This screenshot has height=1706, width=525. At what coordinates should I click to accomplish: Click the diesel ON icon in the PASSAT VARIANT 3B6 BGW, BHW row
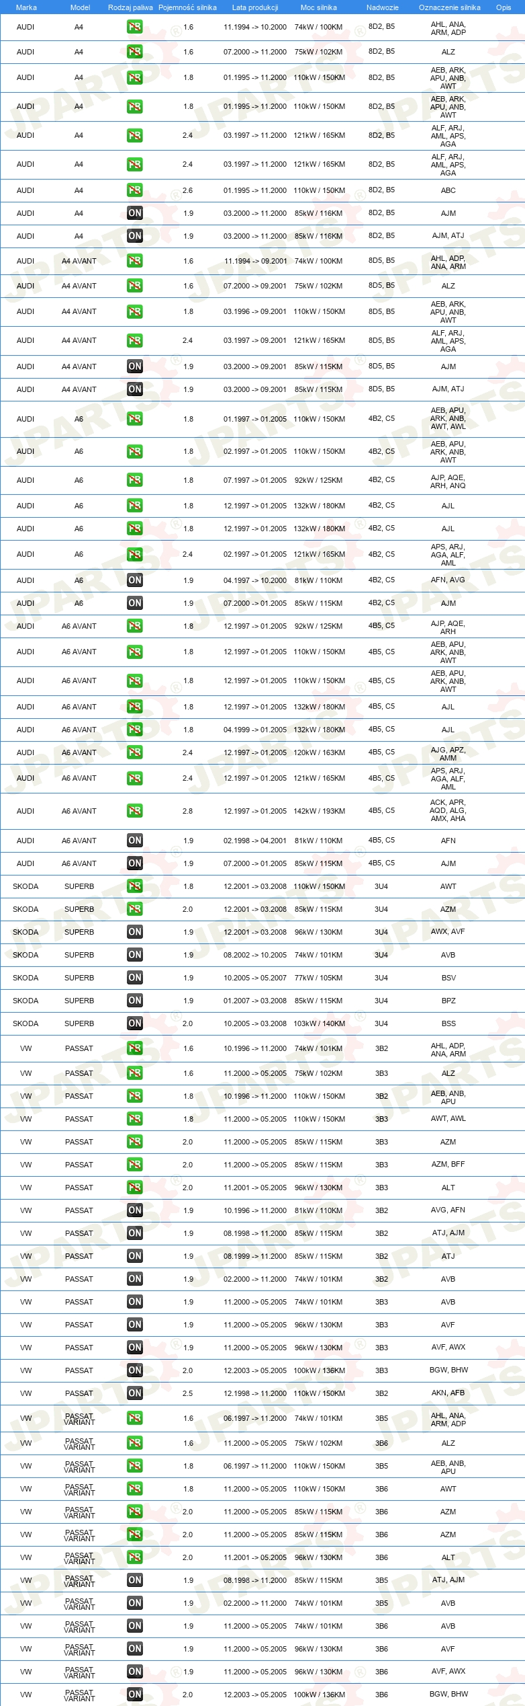click(x=135, y=1695)
